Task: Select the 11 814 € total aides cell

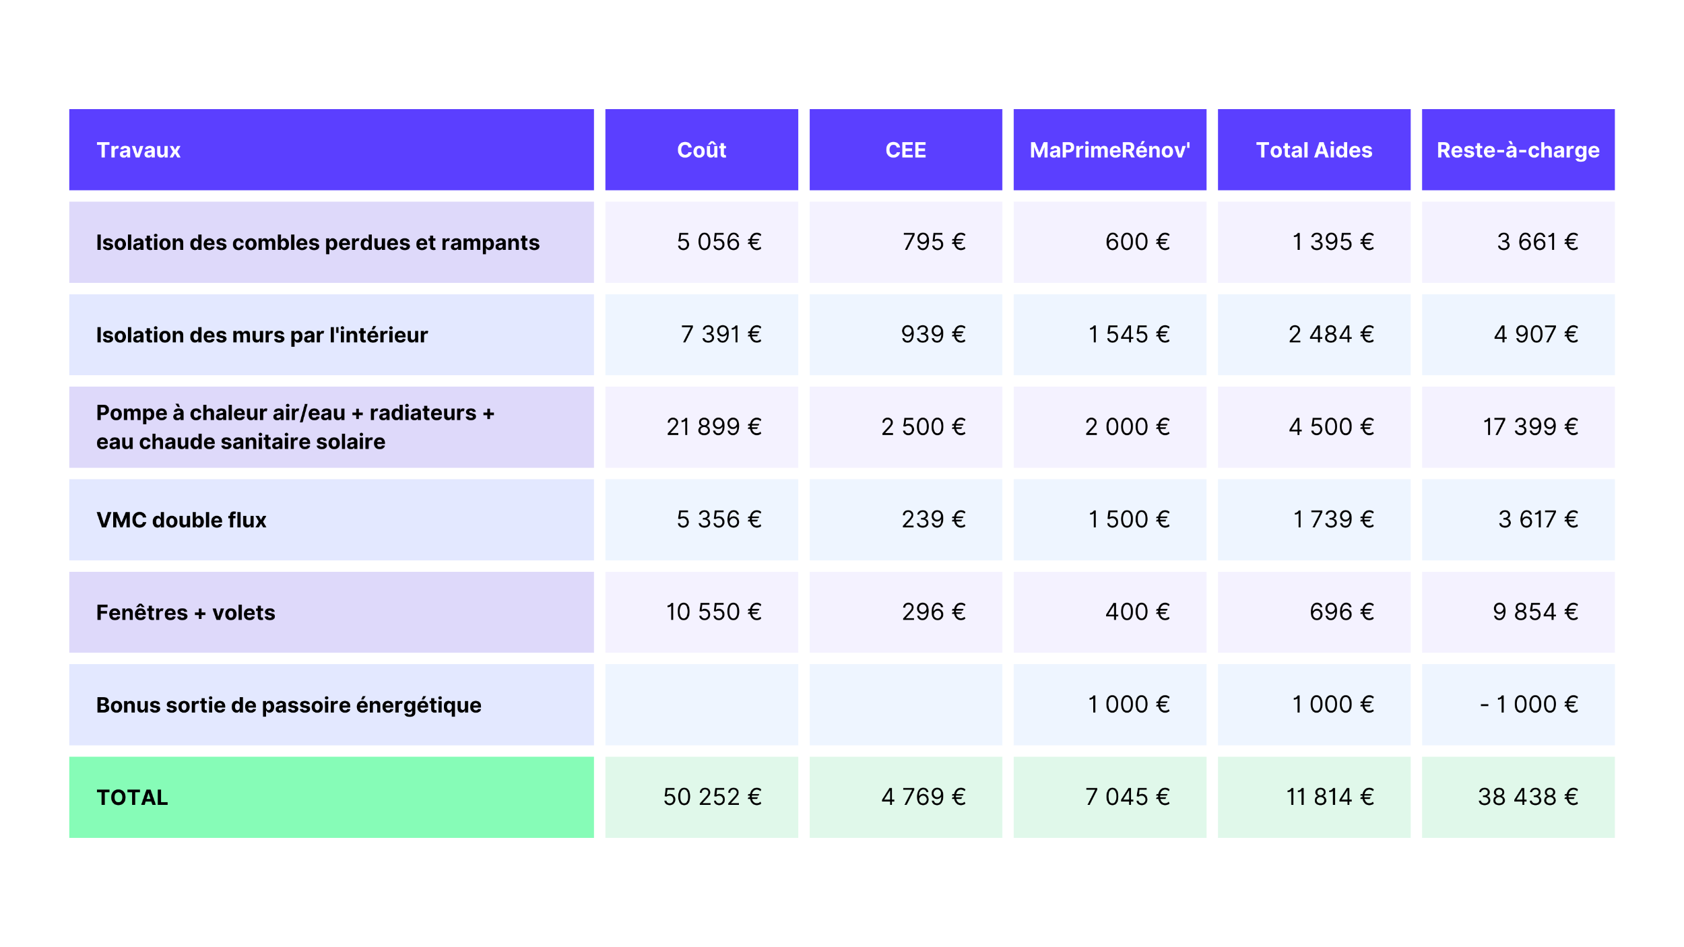Action: pyautogui.click(x=1314, y=797)
